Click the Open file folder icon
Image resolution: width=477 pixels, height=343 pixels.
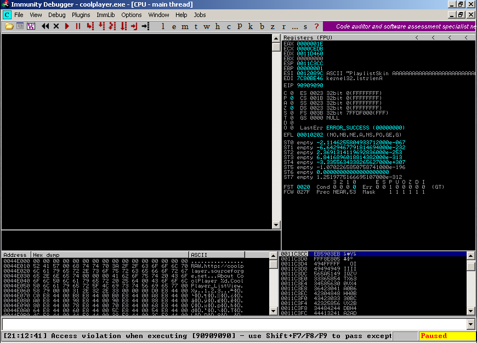coord(9,26)
